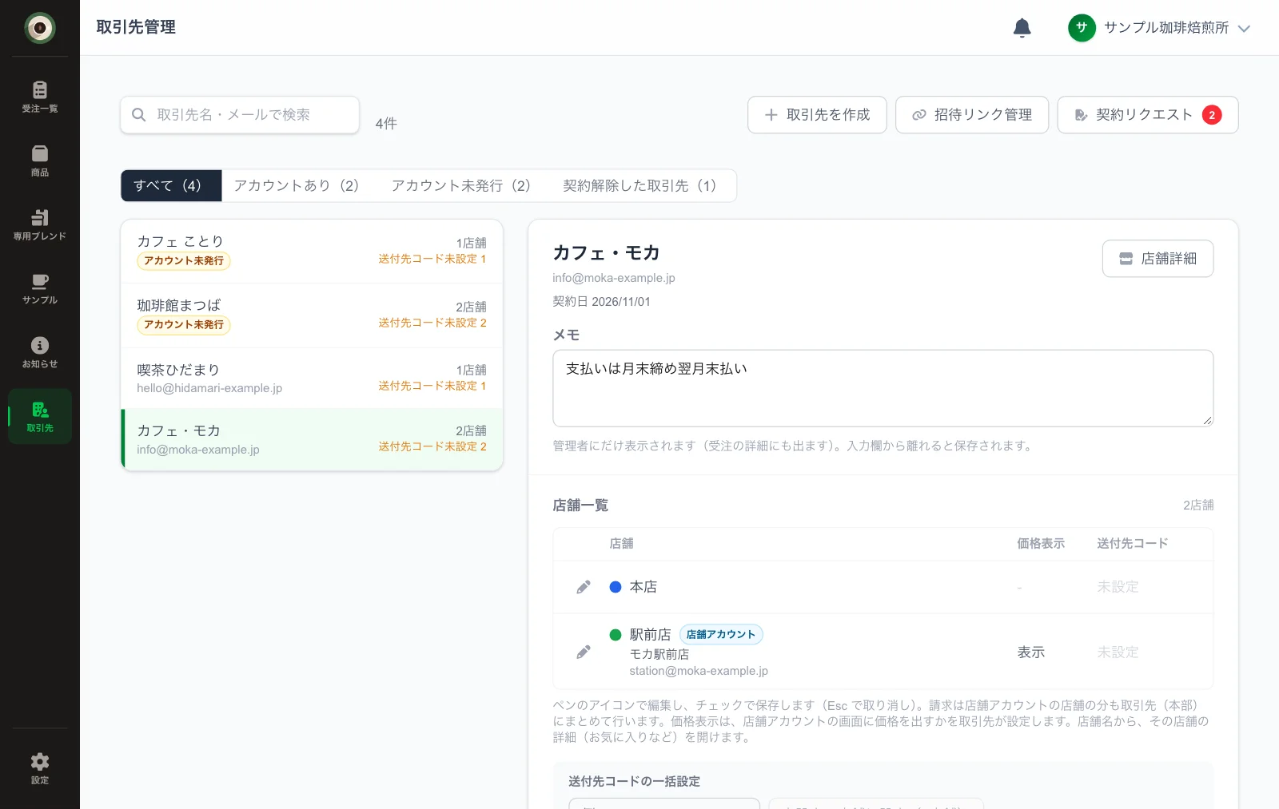The width and height of the screenshot is (1279, 809).
Task: Open the notification bell
Action: (x=1022, y=28)
